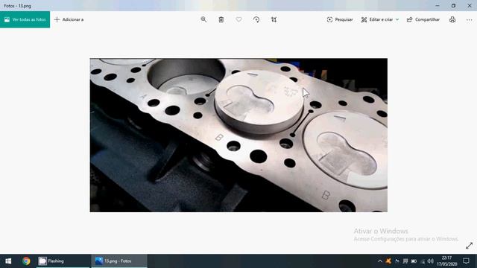Mark photo as favorite with heart icon

(x=238, y=19)
